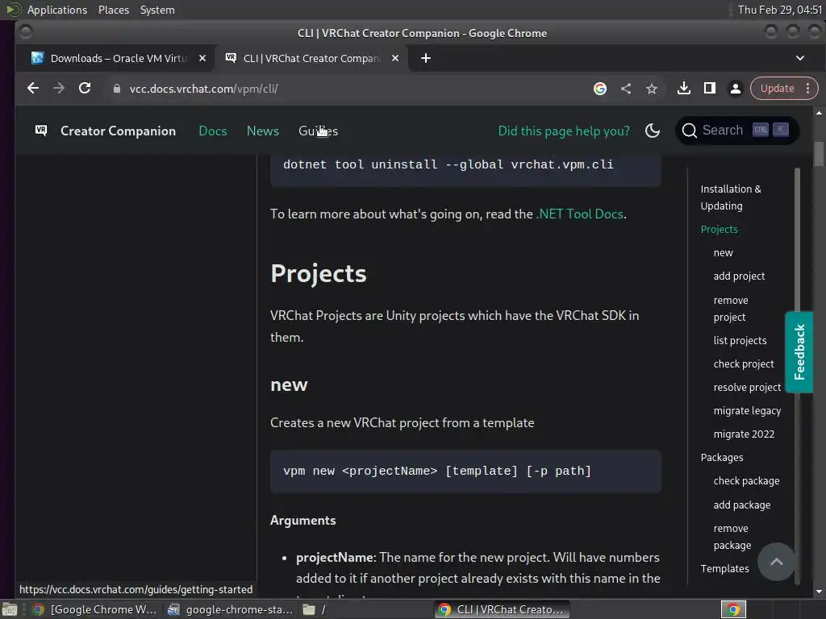Open the Chrome profile icon
826x619 pixels.
[x=736, y=89]
